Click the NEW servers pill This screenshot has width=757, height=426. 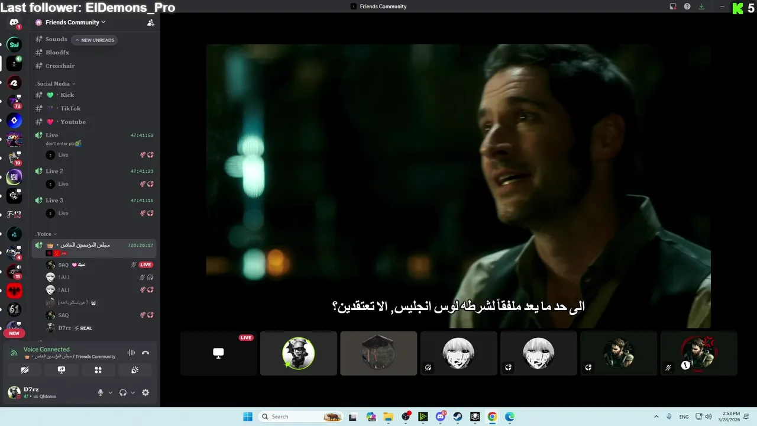click(14, 333)
